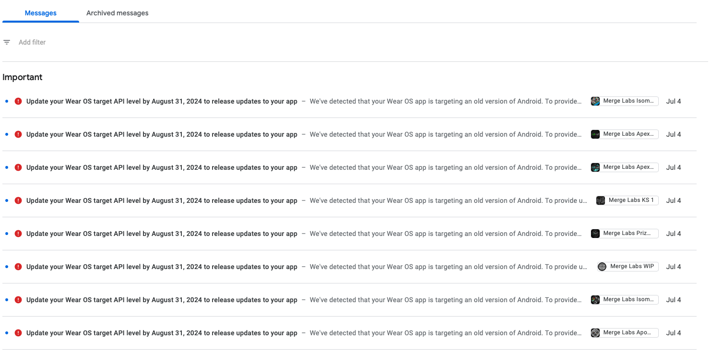
Task: Click Jul 4 date on Merge Labs KS 1 row
Action: pyautogui.click(x=674, y=200)
